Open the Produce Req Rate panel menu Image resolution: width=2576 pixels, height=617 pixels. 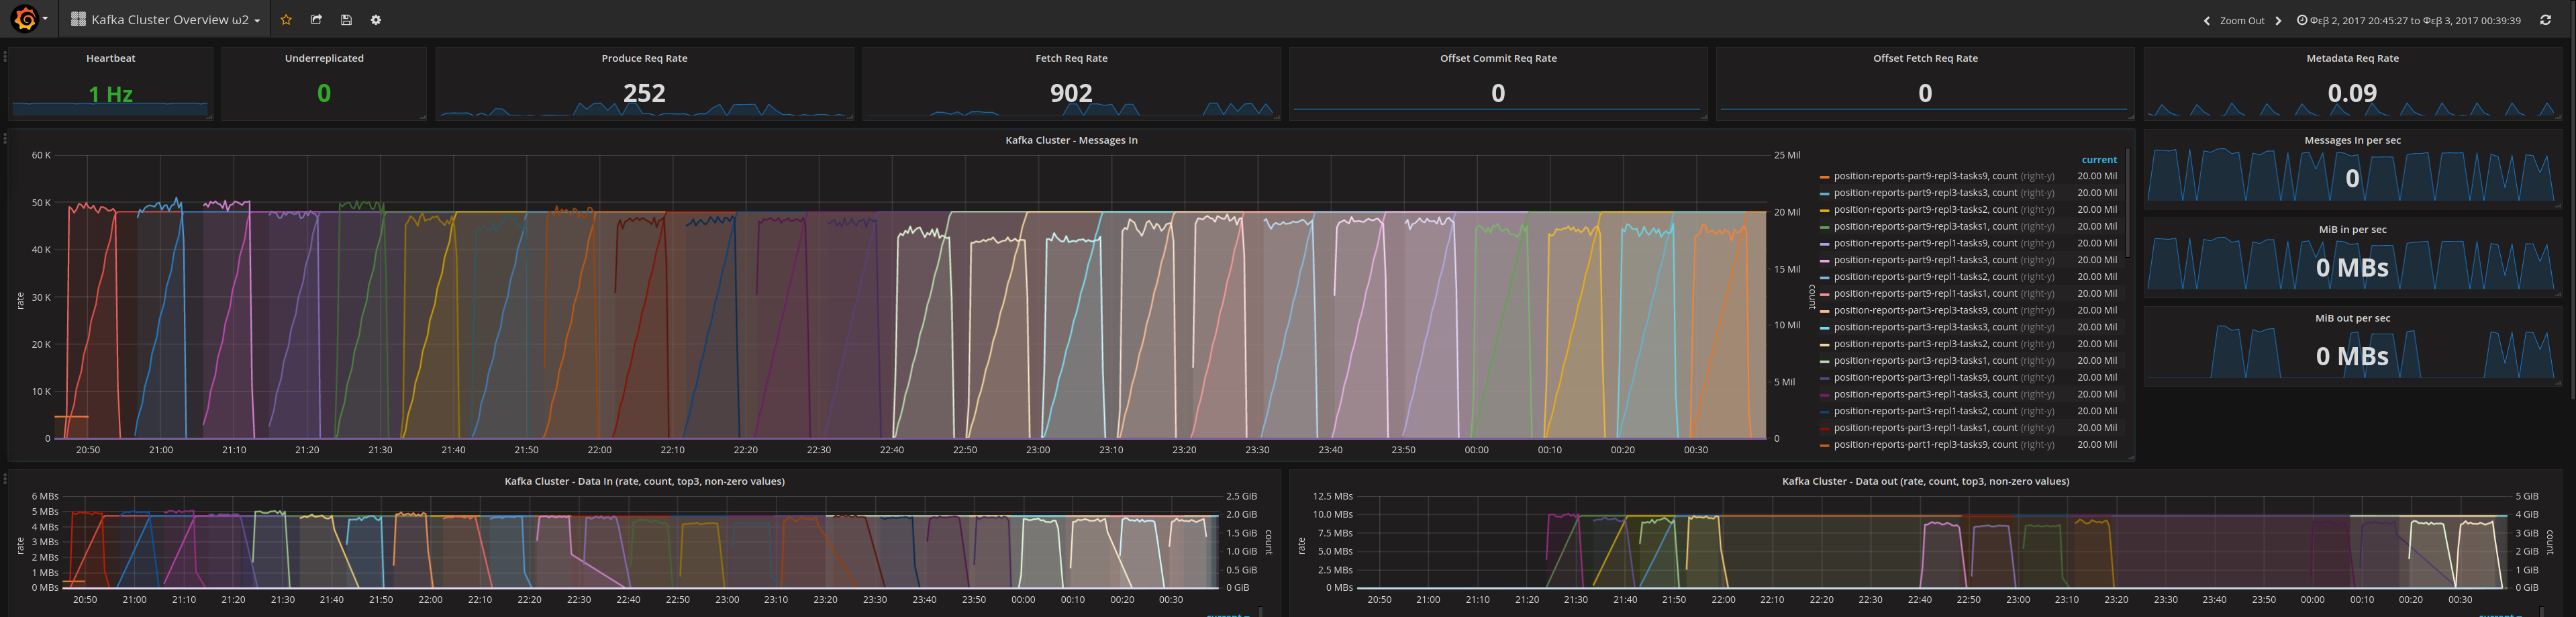644,58
